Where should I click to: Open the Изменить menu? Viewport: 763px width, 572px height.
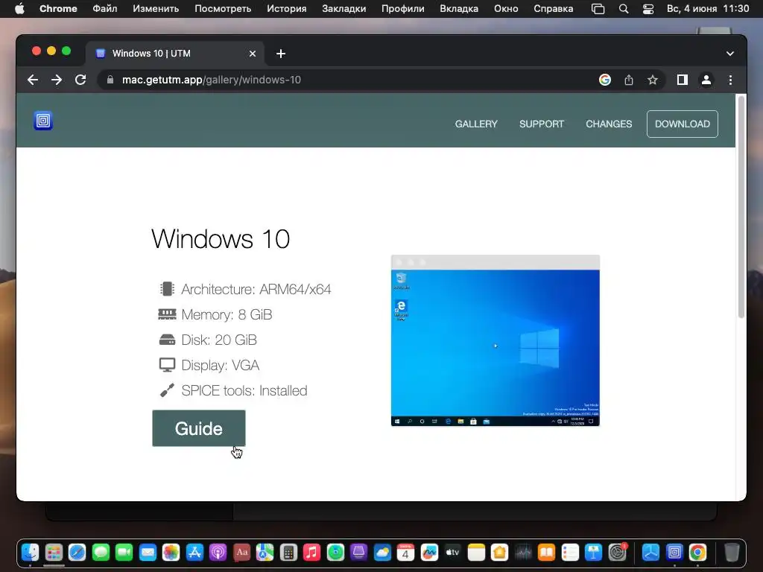156,9
